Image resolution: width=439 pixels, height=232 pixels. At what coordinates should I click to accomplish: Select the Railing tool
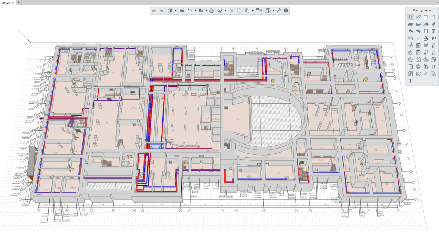(x=410, y=38)
